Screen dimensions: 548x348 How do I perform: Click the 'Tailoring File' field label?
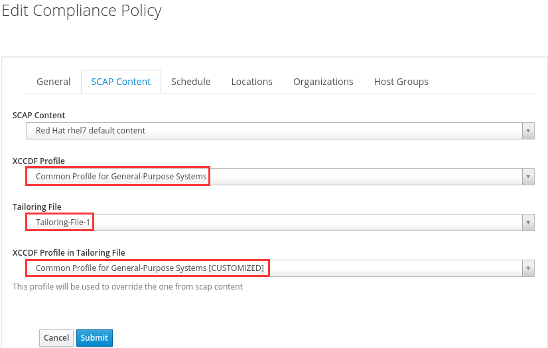(x=36, y=207)
